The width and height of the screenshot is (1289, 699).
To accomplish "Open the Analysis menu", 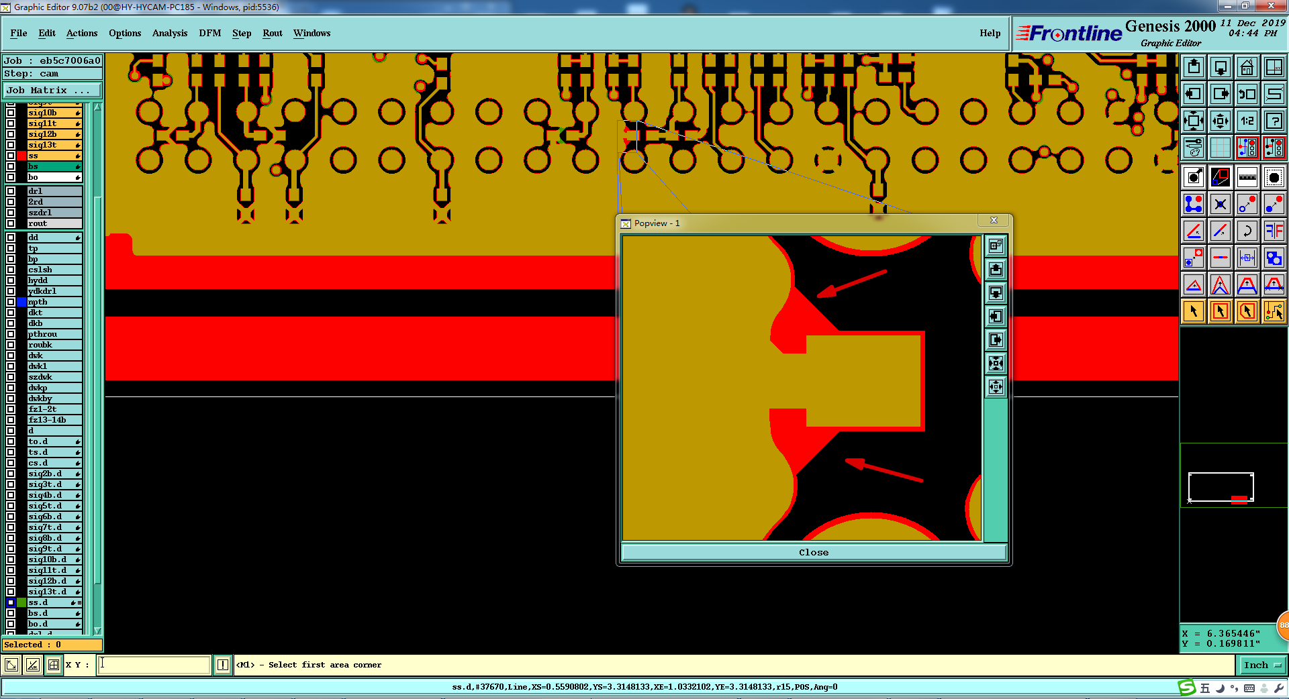I will point(170,33).
